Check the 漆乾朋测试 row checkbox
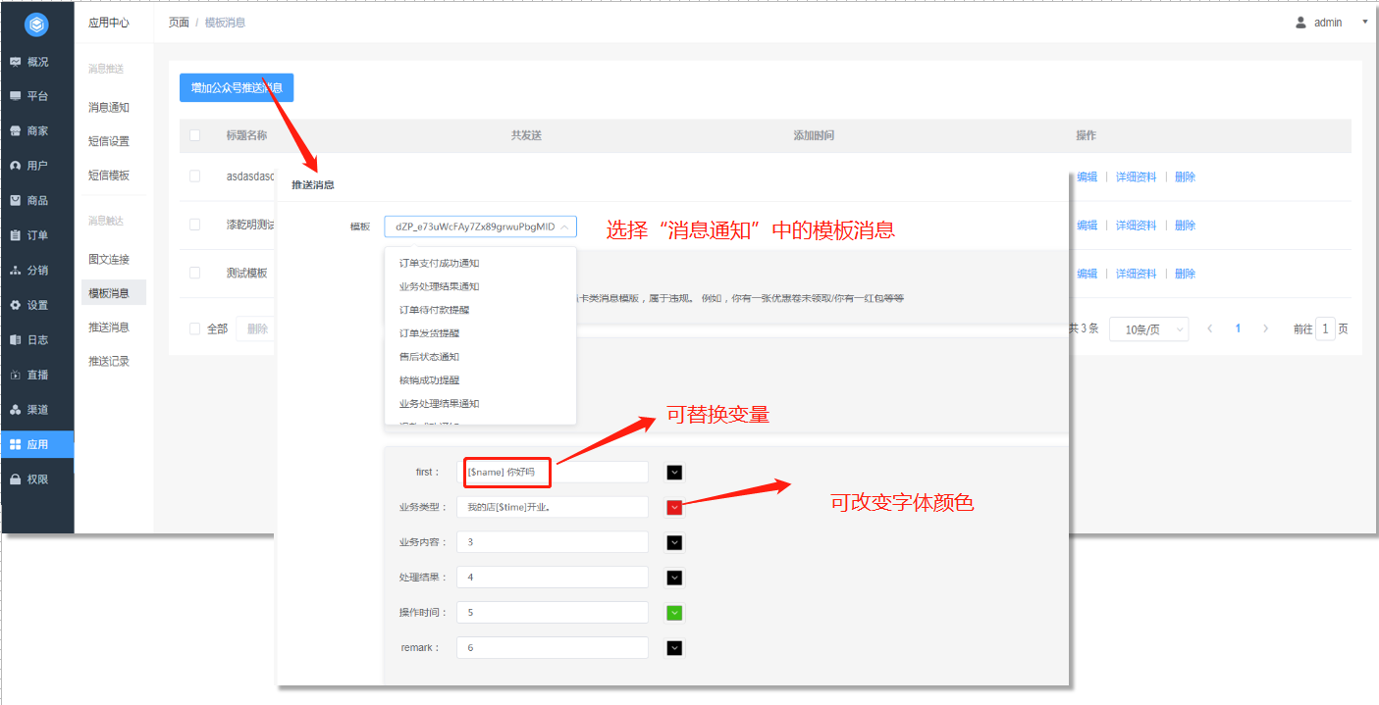The image size is (1379, 705). [194, 225]
